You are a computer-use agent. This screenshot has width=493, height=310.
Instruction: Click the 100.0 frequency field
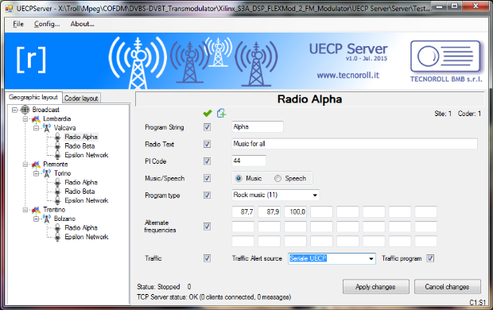pos(295,212)
